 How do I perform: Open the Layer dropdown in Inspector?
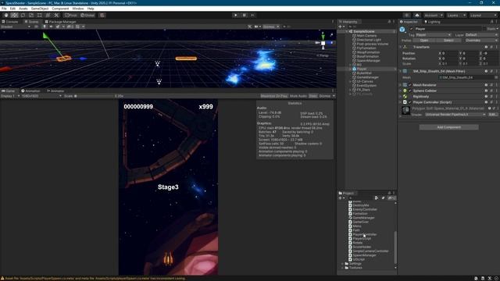point(481,34)
